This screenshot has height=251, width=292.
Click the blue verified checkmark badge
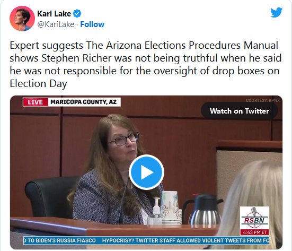77,14
